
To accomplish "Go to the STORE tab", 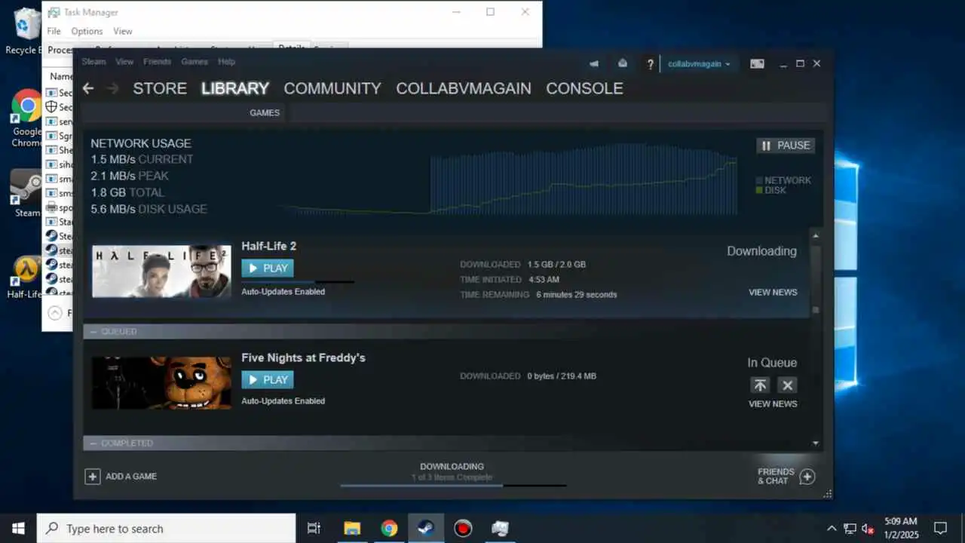I will (x=160, y=88).
